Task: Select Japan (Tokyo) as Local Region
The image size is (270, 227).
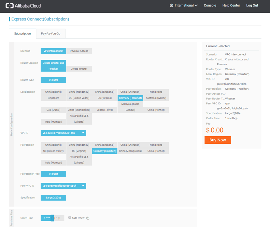Action: (105, 110)
